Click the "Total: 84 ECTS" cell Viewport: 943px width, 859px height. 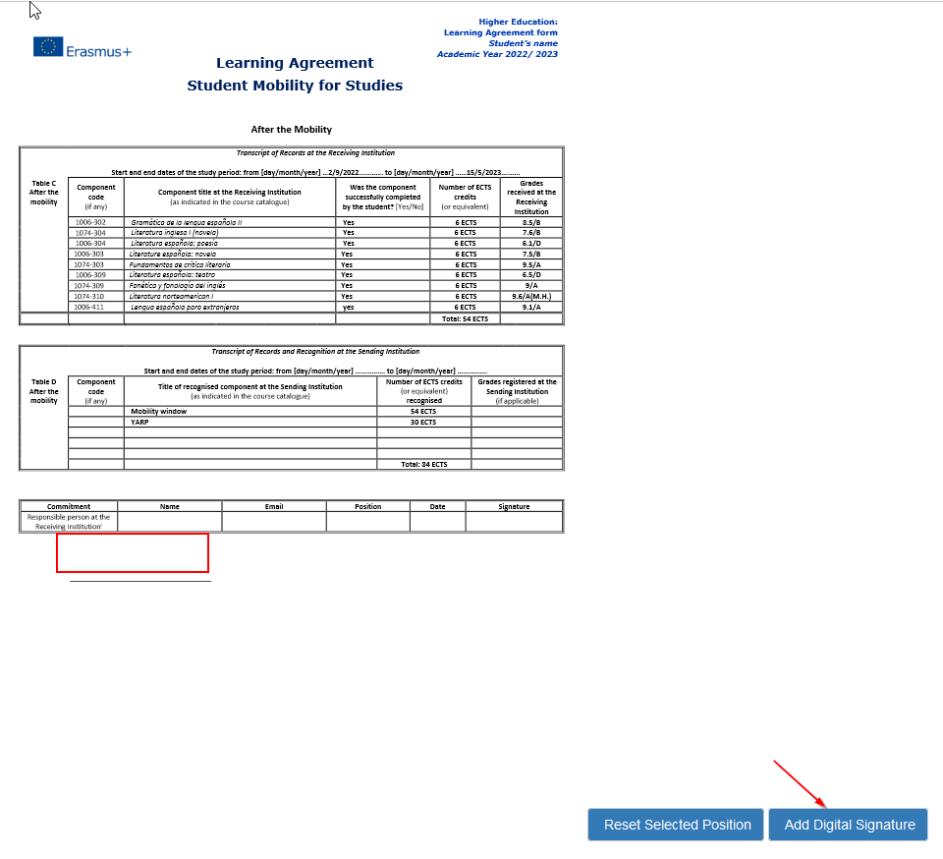point(424,464)
